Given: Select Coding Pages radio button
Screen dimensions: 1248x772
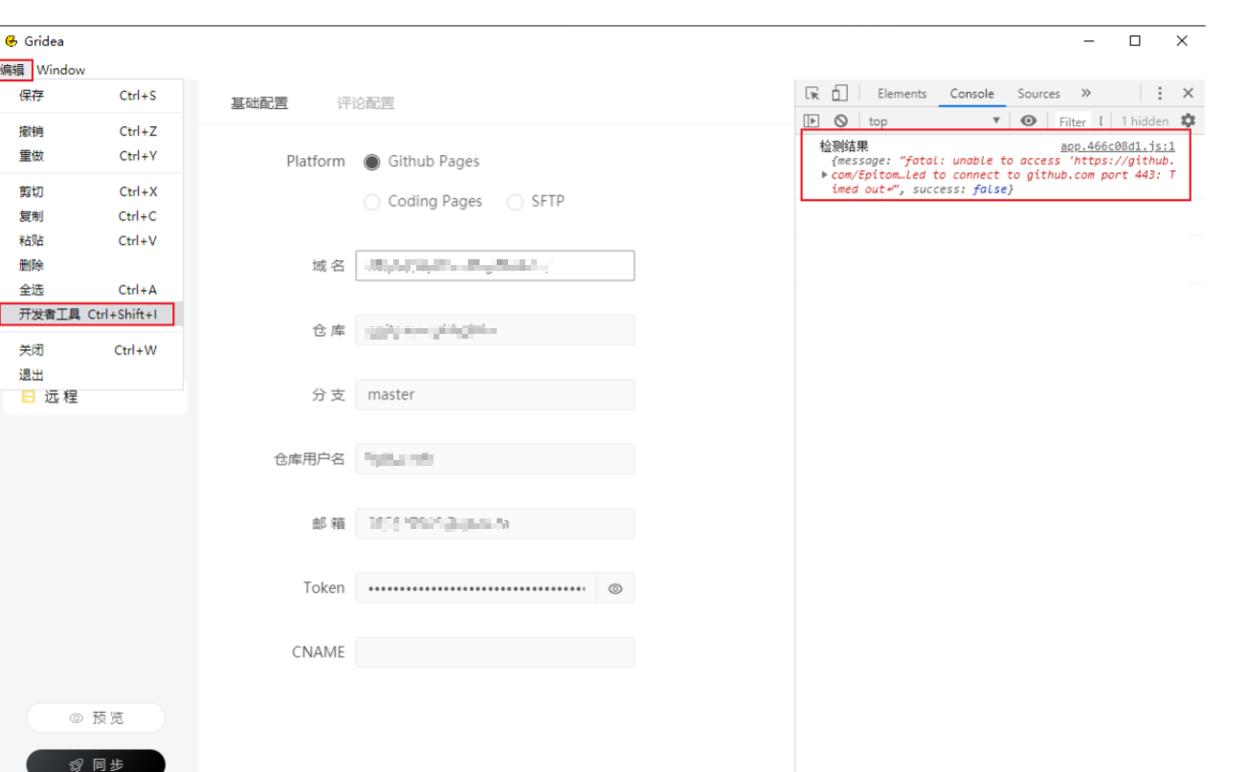Looking at the screenshot, I should (371, 202).
